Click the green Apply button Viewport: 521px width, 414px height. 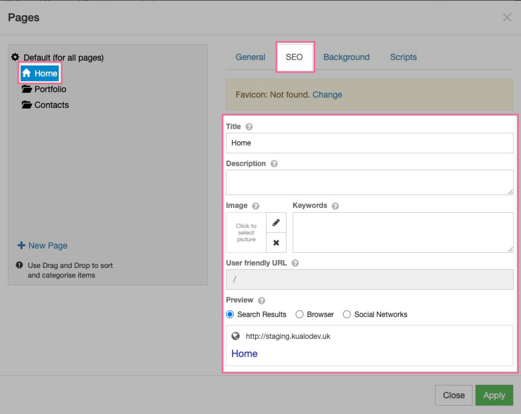494,395
